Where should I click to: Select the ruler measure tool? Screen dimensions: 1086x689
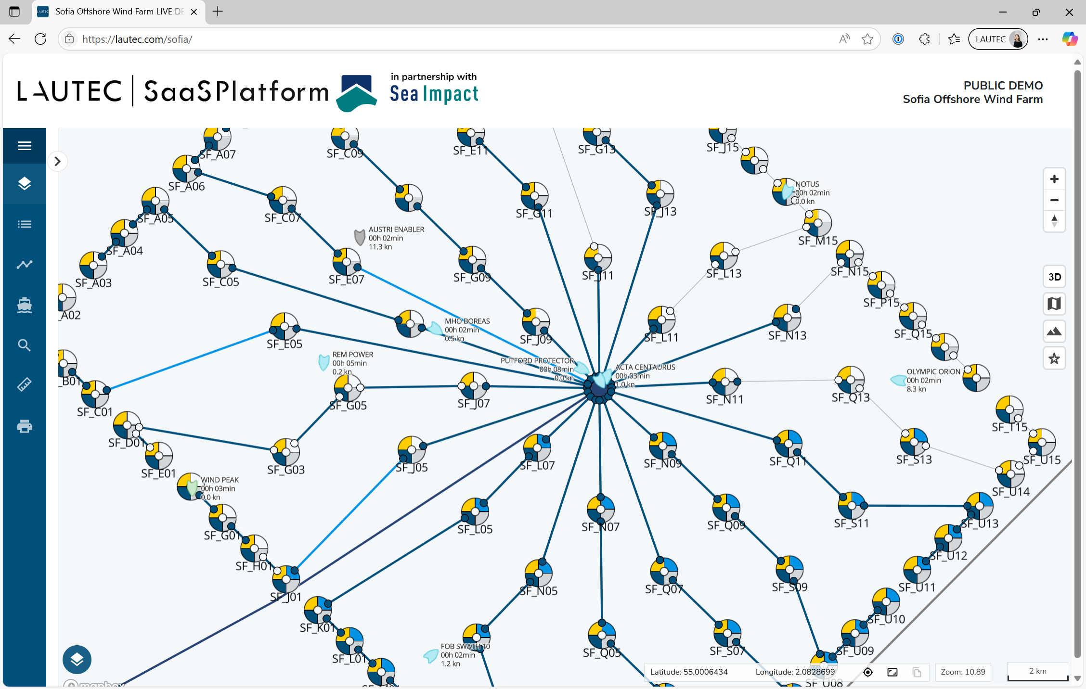[25, 384]
